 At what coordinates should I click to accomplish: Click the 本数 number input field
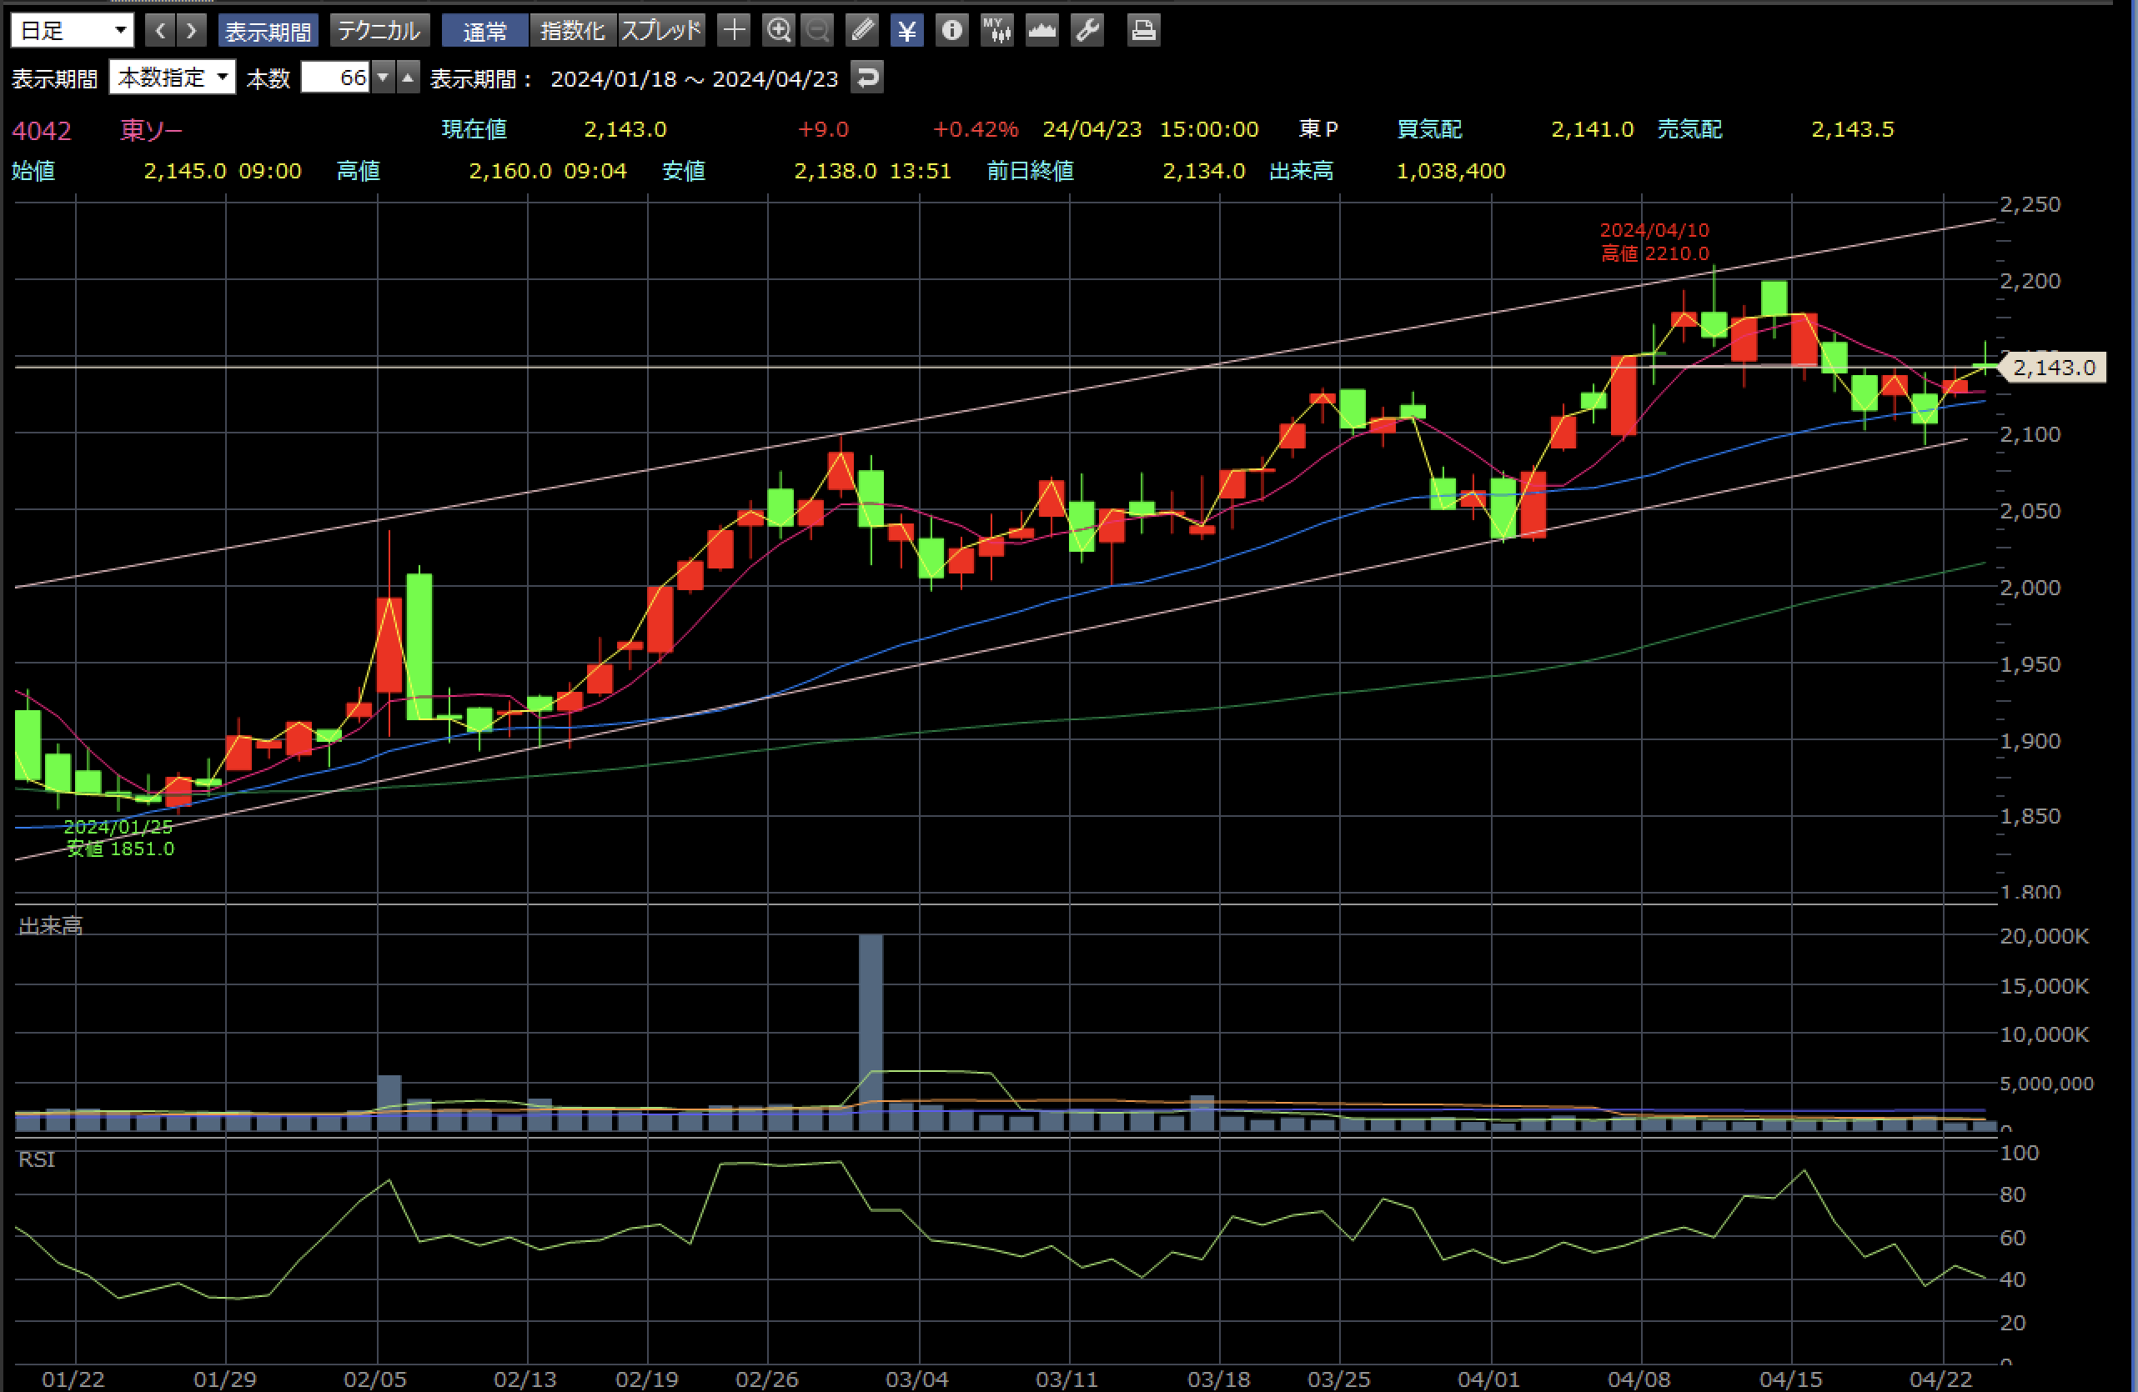(x=334, y=78)
